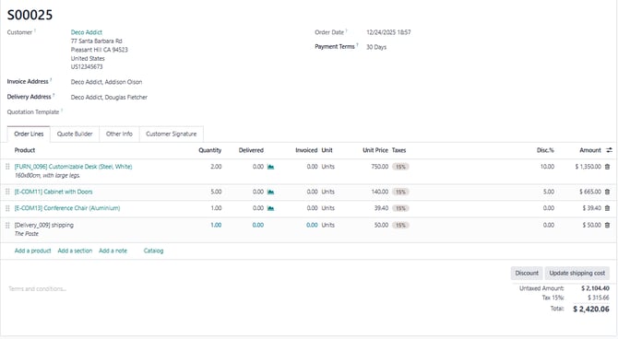Click Add a section link
618x339 pixels.
(75, 251)
